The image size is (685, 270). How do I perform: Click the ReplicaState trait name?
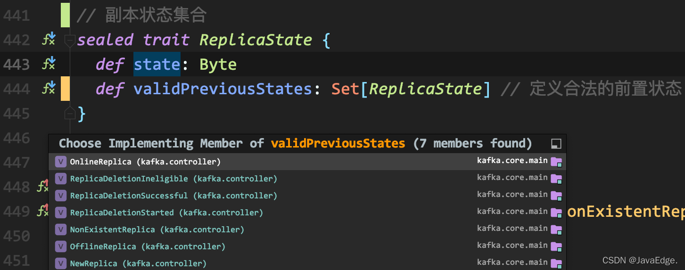(x=256, y=40)
